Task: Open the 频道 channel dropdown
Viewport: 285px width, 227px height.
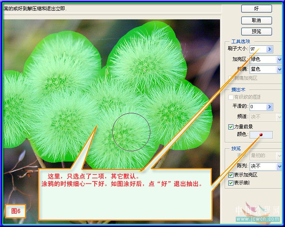Action: tap(266, 117)
